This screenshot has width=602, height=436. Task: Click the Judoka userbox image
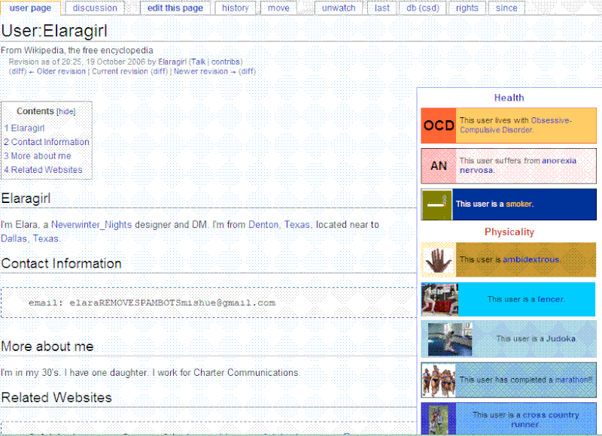[450, 339]
